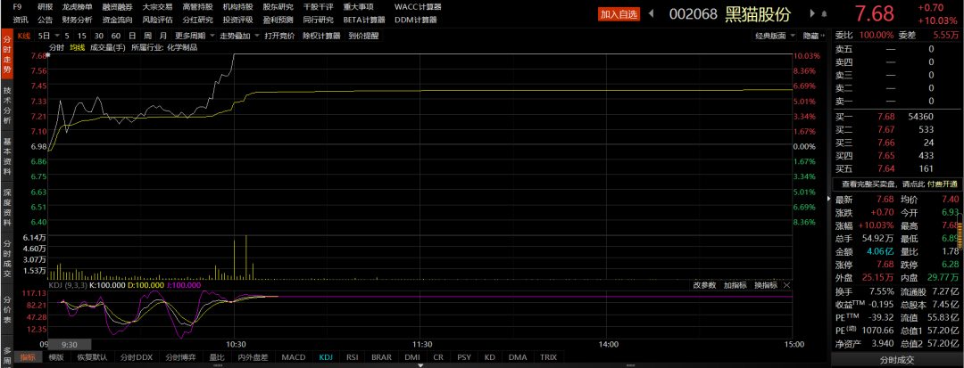Click 打开竞价 button

click(279, 37)
